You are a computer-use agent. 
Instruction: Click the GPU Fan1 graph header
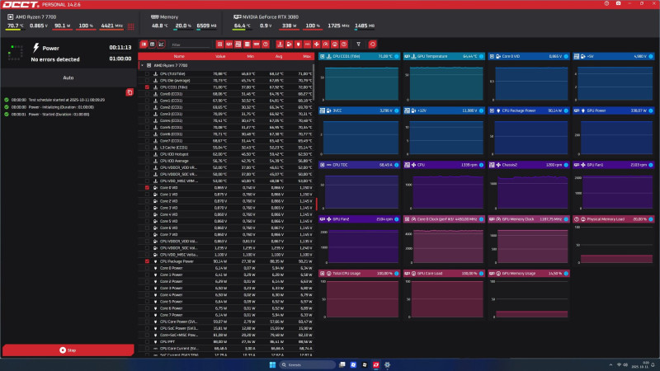click(x=614, y=165)
